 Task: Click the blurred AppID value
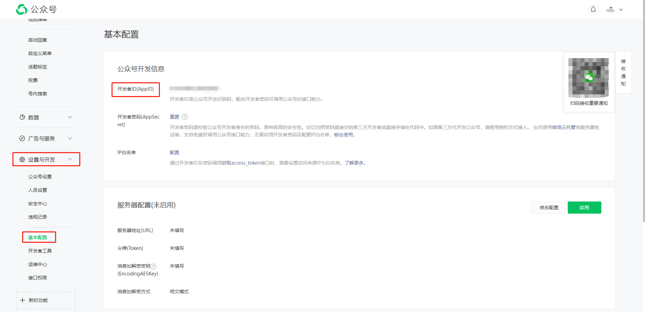(195, 89)
